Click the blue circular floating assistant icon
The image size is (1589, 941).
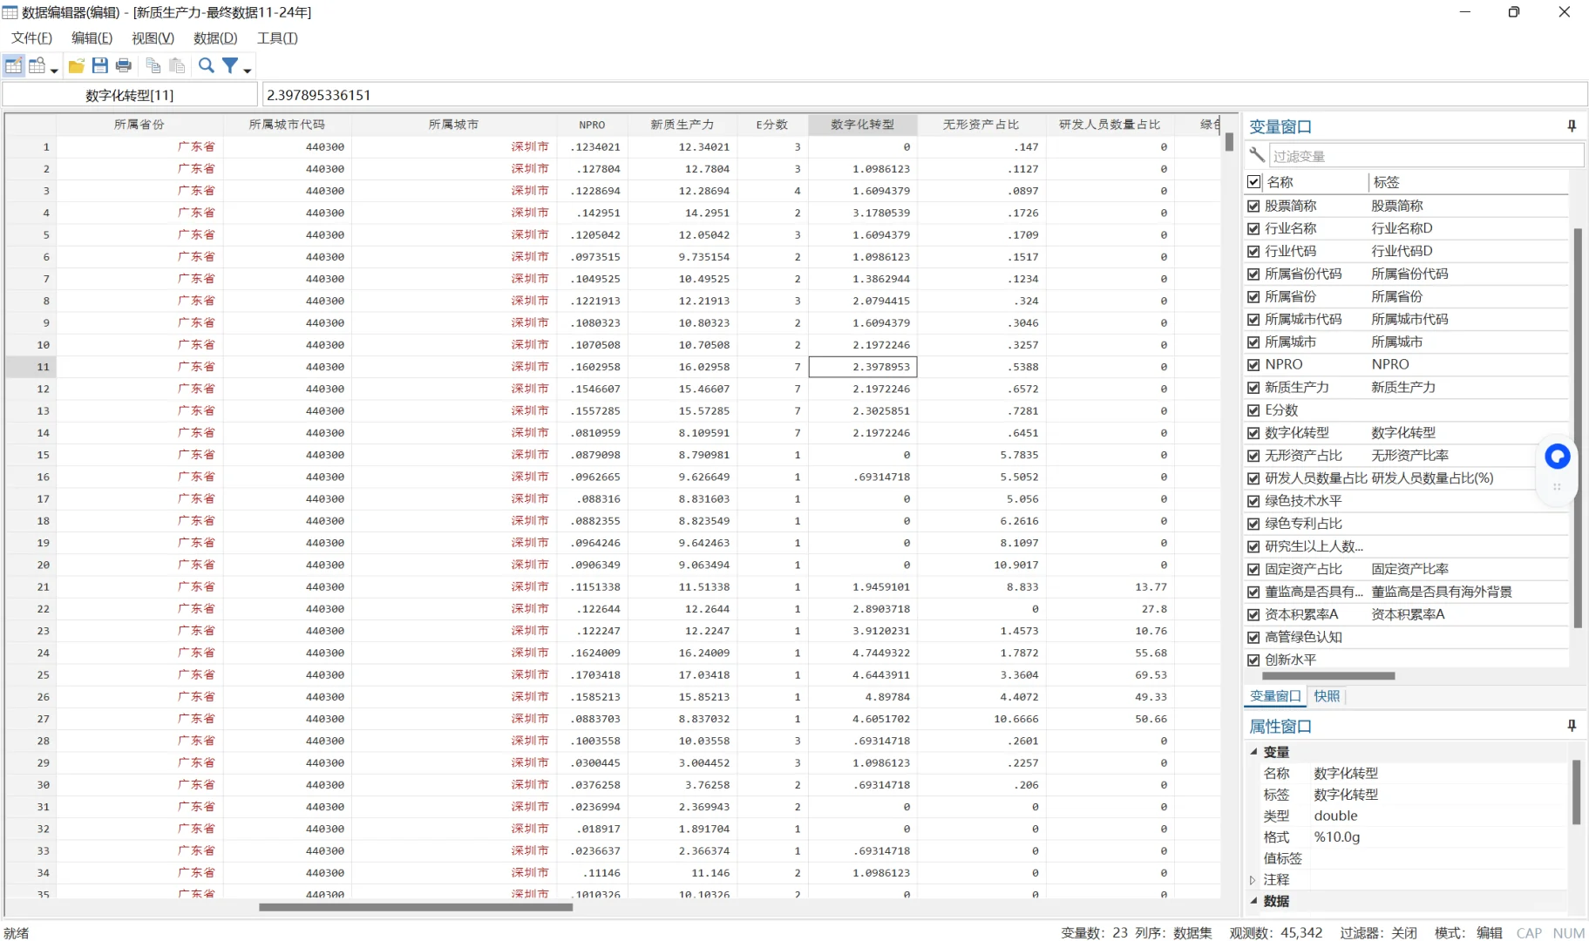[x=1557, y=456]
